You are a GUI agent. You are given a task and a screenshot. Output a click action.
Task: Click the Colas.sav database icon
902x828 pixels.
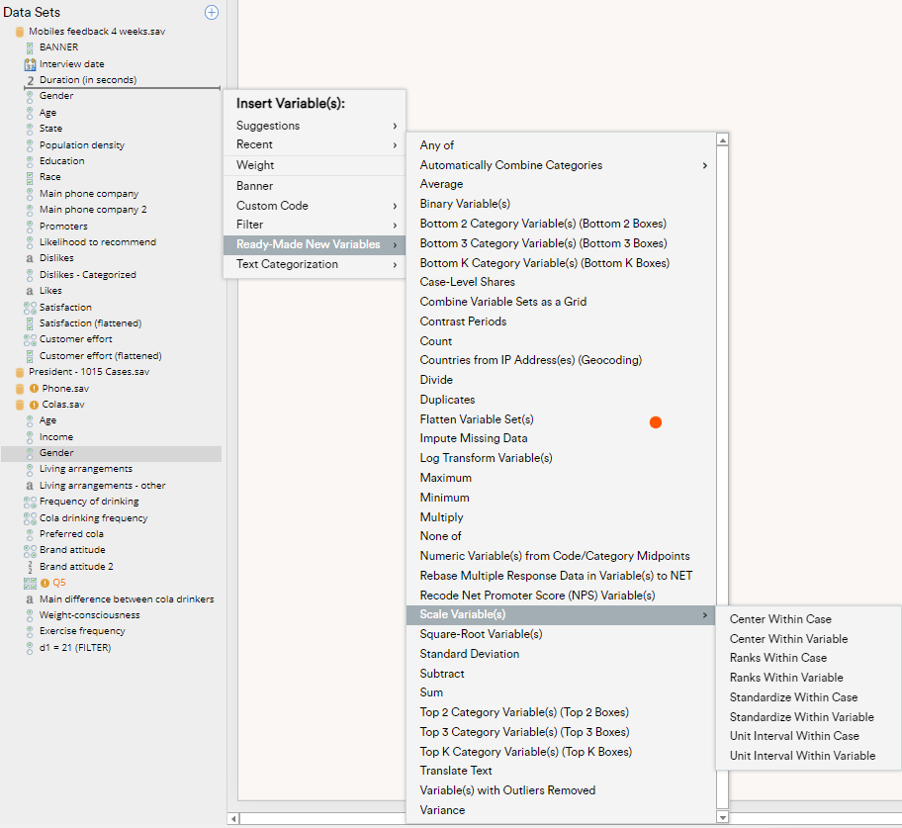click(20, 405)
